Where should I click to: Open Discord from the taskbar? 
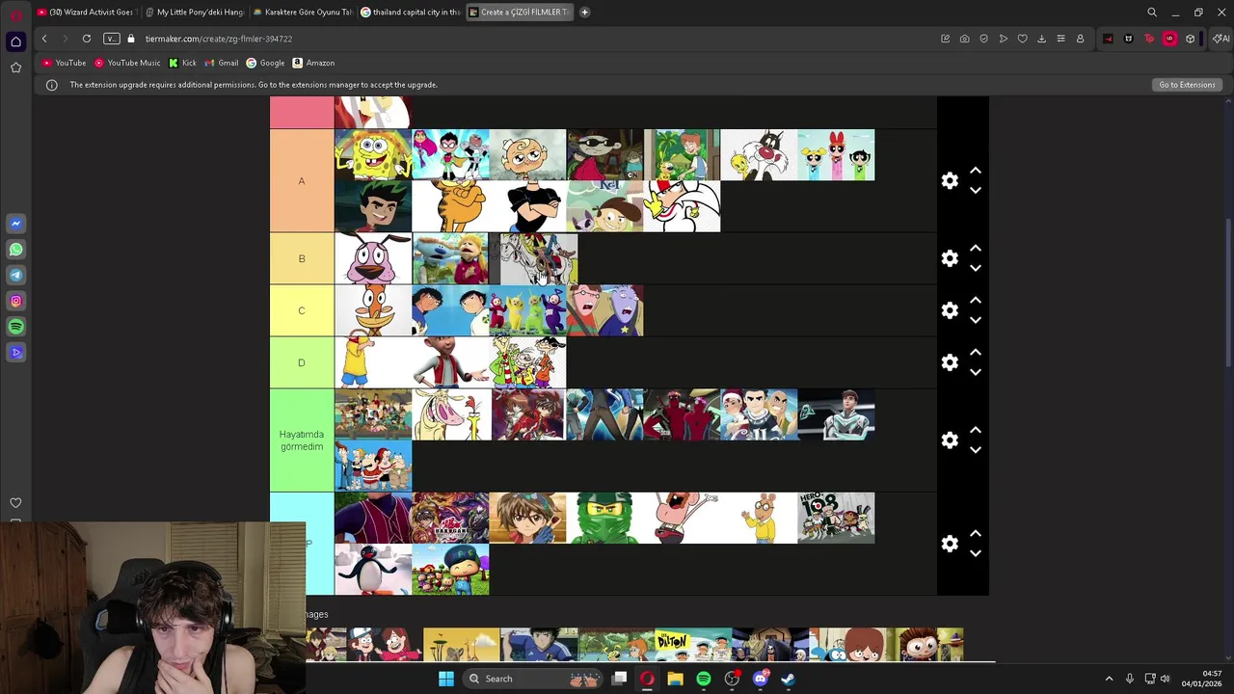pos(760,679)
